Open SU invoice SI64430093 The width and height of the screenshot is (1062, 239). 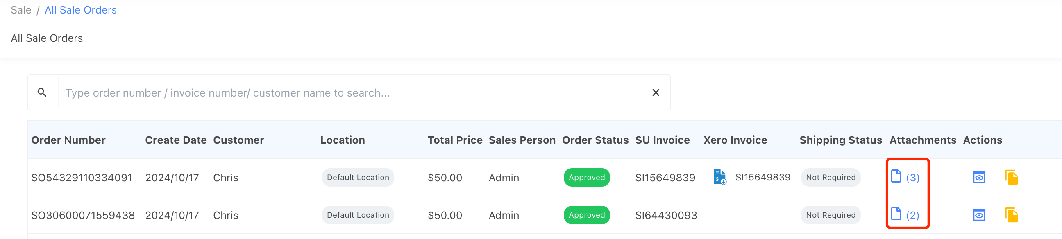tap(666, 215)
